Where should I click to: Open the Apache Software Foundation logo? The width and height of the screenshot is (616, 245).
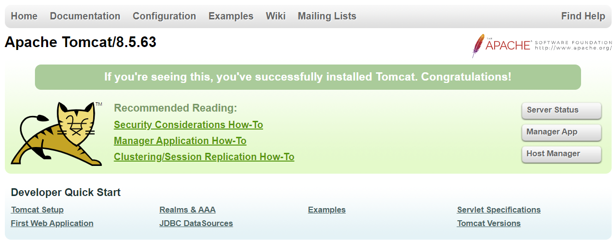click(542, 46)
